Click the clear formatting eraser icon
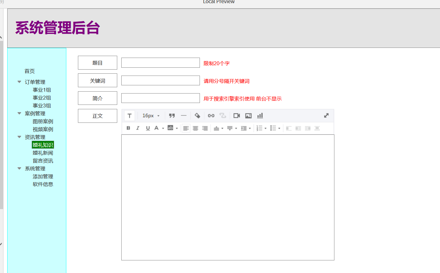Viewport: 440px width, 273px height. (197, 116)
